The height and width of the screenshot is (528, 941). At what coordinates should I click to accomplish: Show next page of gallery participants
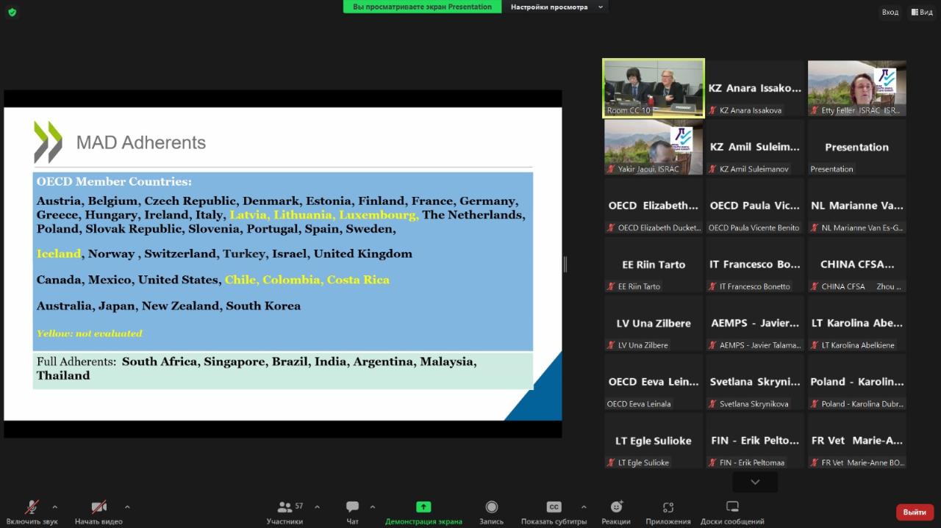(755, 482)
